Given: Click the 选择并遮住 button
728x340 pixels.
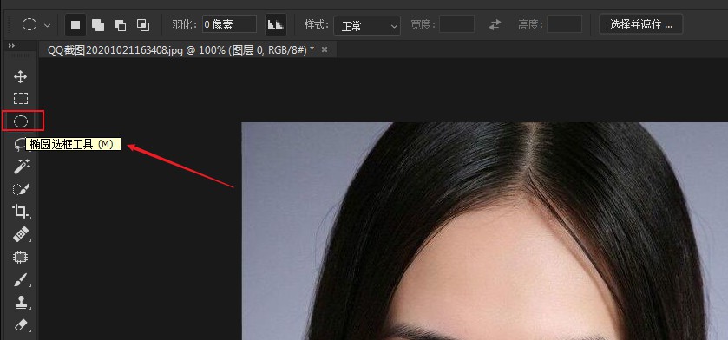Looking at the screenshot, I should pyautogui.click(x=641, y=24).
